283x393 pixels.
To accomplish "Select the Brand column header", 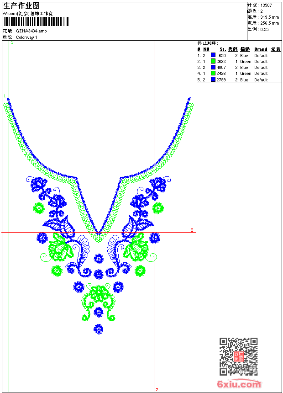I will click(x=261, y=49).
